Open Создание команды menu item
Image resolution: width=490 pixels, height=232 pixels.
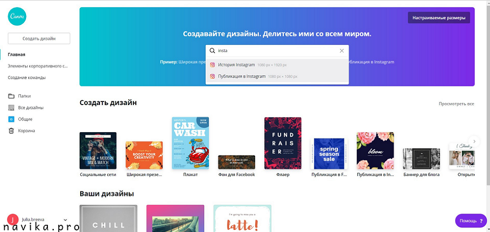coord(27,78)
